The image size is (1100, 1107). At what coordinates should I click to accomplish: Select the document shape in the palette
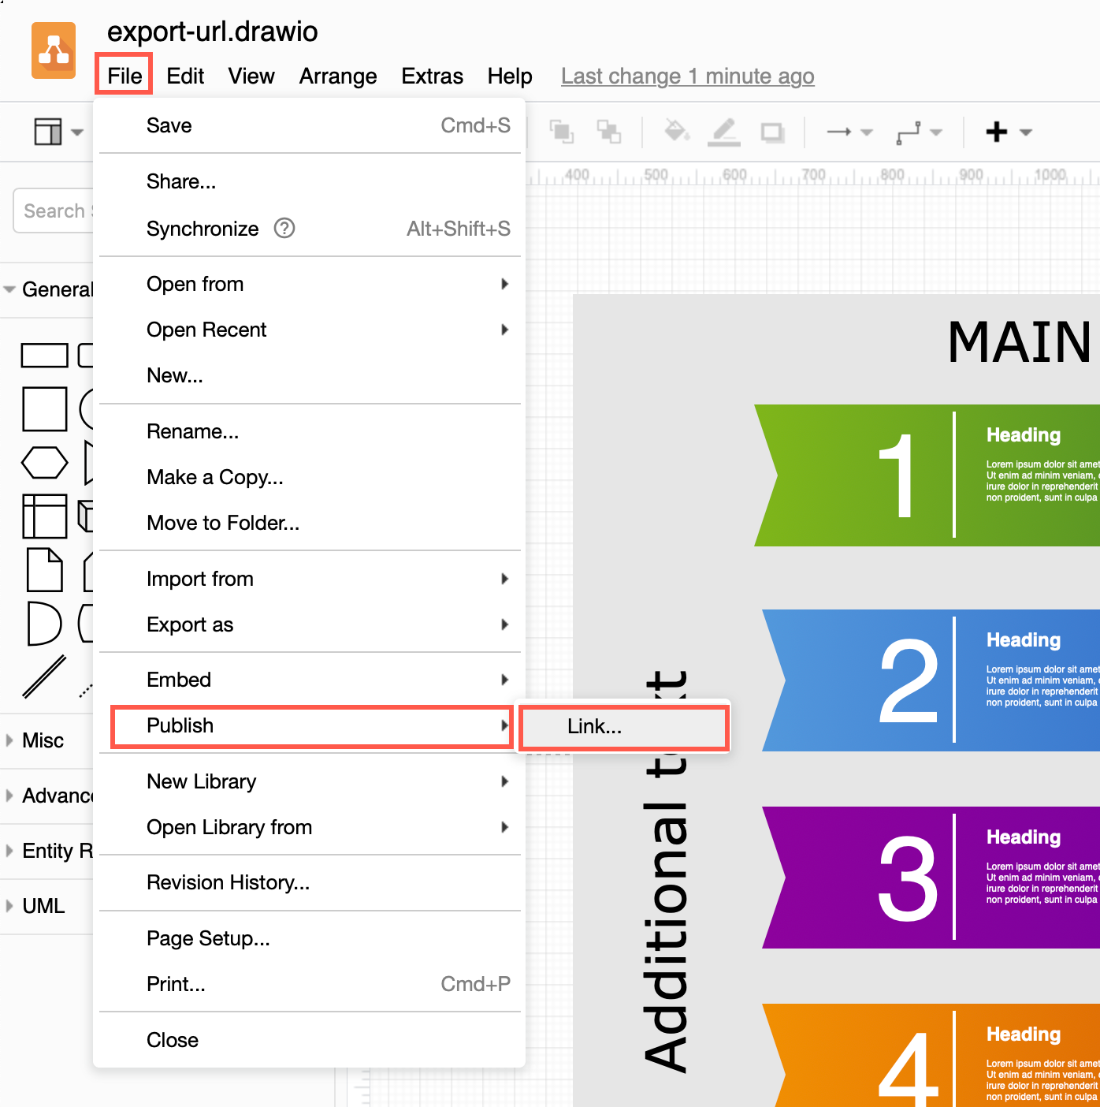[45, 570]
